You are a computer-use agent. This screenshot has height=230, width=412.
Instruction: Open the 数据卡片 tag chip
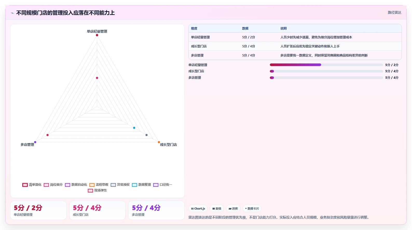coord(252,209)
